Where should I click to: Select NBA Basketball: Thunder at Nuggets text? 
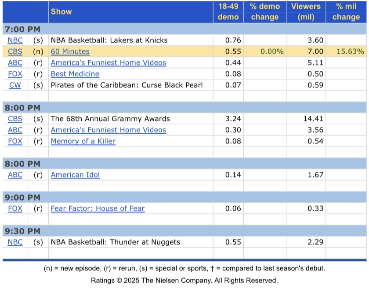coord(115,242)
